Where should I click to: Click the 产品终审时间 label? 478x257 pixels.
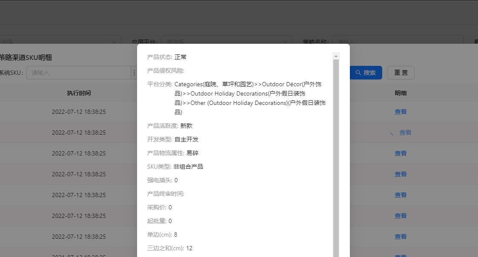[x=166, y=194]
